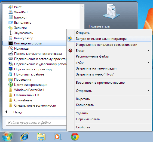This screenshot has height=142, width=153.
Task: Click the Windows Start orb
Action: pos(7,137)
